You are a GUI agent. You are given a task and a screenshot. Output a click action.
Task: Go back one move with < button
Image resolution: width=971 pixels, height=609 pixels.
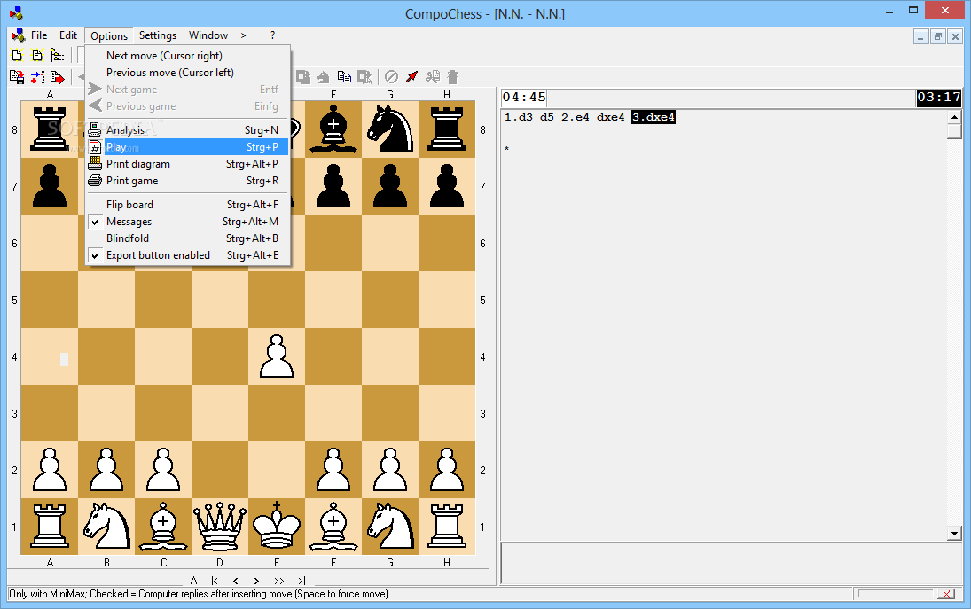pos(235,581)
